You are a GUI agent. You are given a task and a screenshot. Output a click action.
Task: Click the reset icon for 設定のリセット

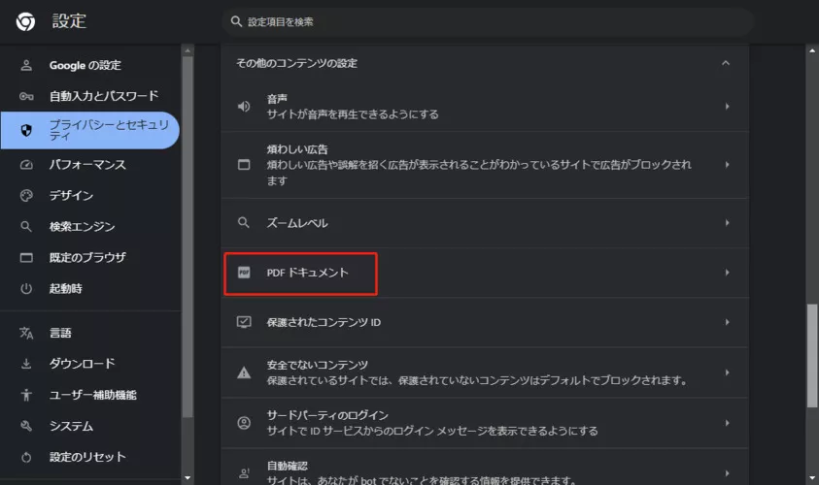click(x=26, y=458)
